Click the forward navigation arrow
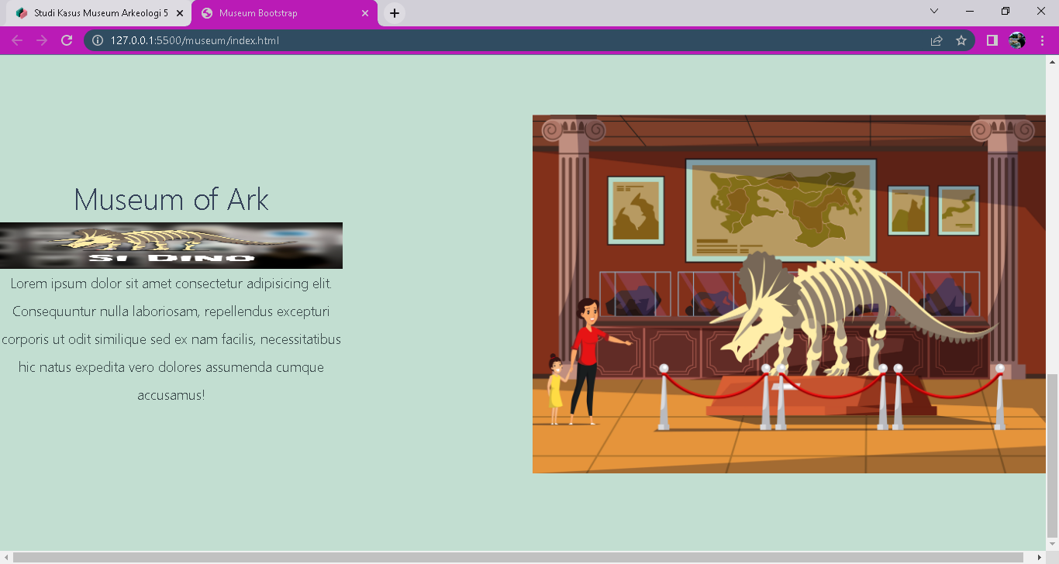 click(40, 40)
